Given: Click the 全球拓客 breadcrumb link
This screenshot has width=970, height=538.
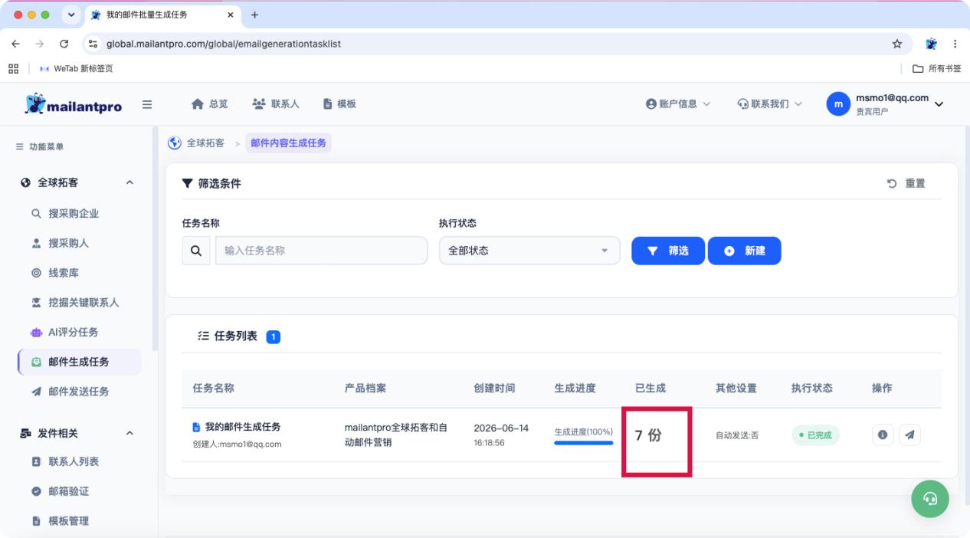Looking at the screenshot, I should click(205, 143).
